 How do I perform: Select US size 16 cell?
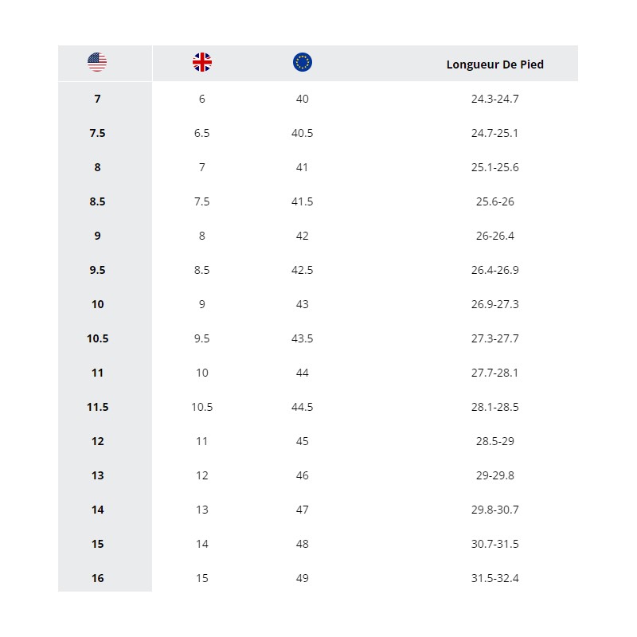[97, 578]
